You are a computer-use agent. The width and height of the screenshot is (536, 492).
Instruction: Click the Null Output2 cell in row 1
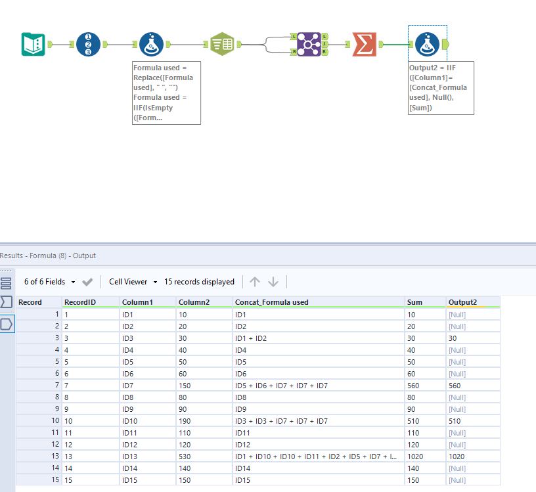point(473,315)
